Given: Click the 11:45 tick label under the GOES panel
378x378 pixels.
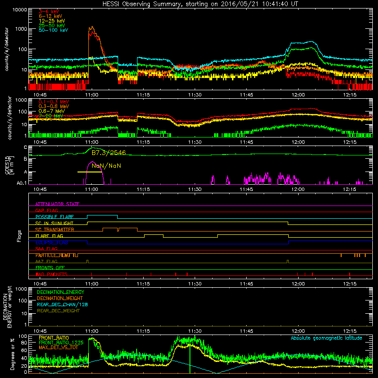Looking at the screenshot, I should (x=246, y=189).
